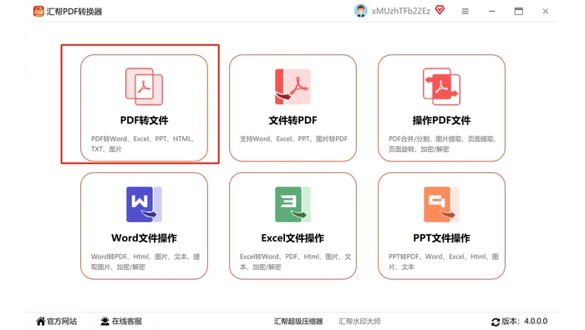
Task: Click username xMUzhTFb22Ez
Action: pyautogui.click(x=400, y=11)
